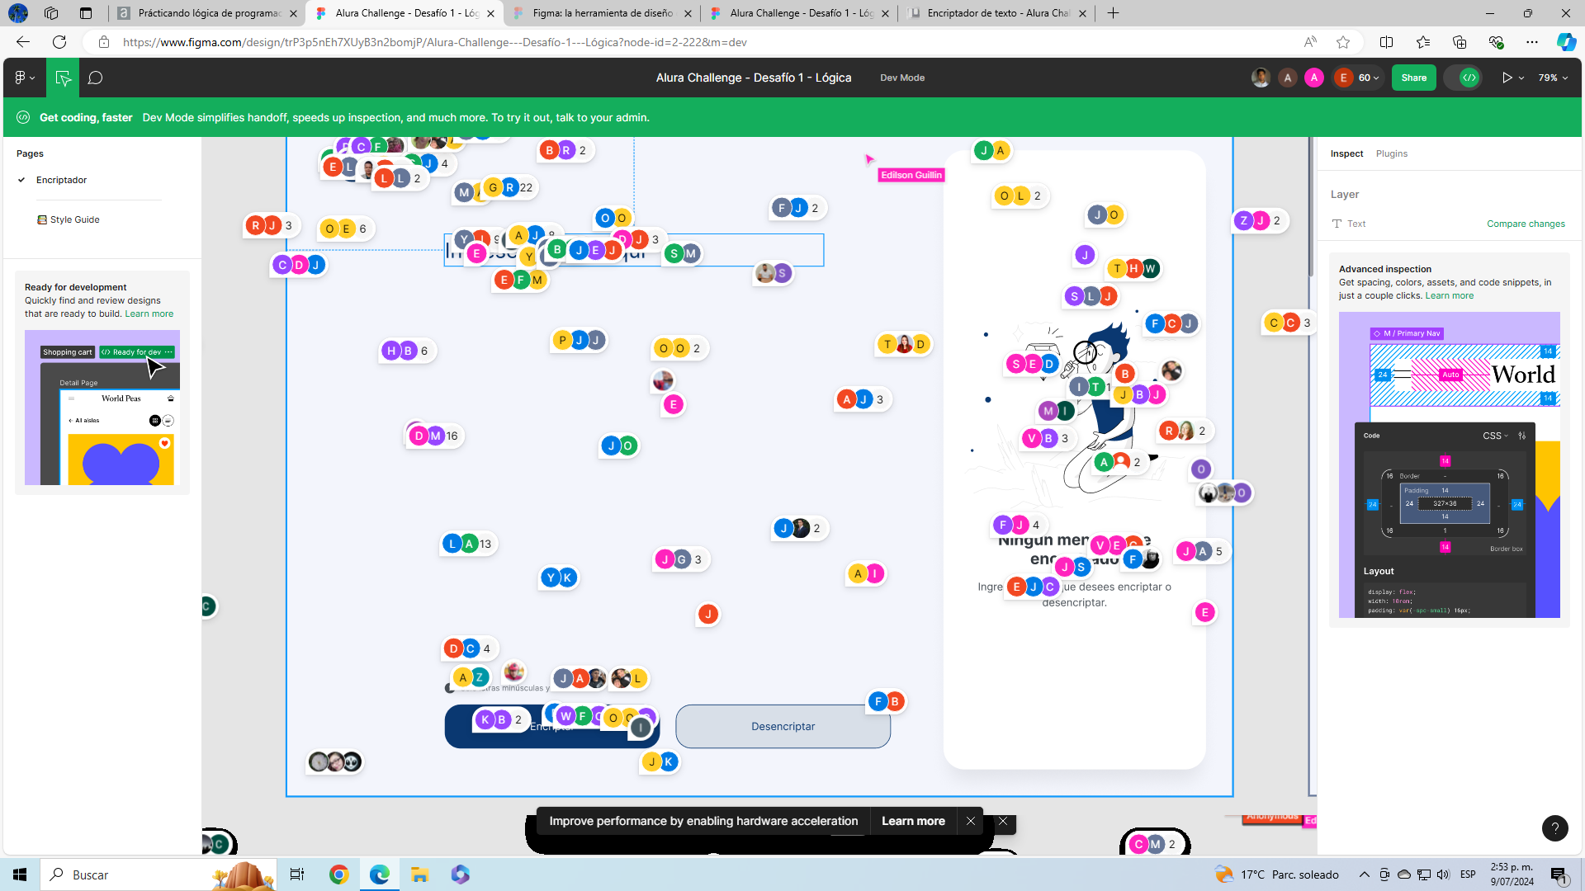Start the prototype presentation play icon

[1507, 78]
